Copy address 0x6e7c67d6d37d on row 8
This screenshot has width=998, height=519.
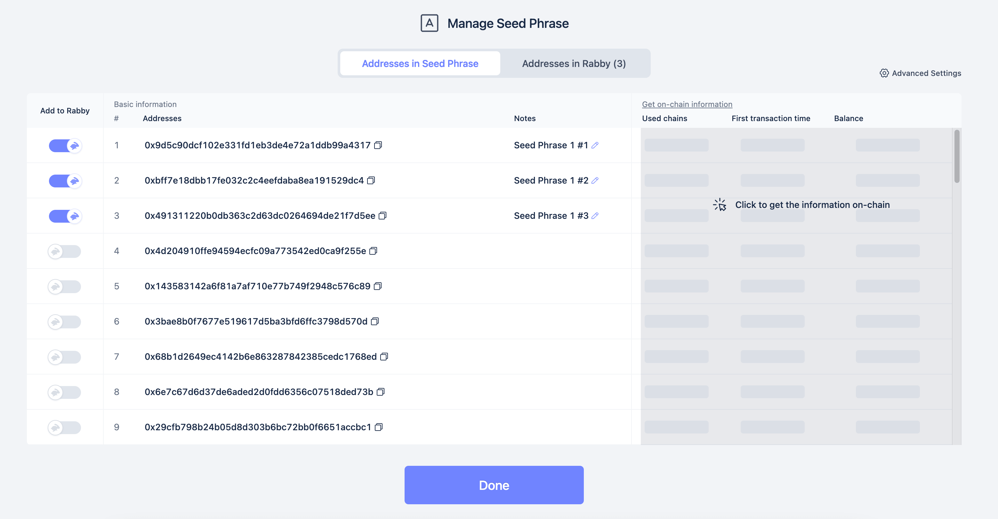[381, 392]
